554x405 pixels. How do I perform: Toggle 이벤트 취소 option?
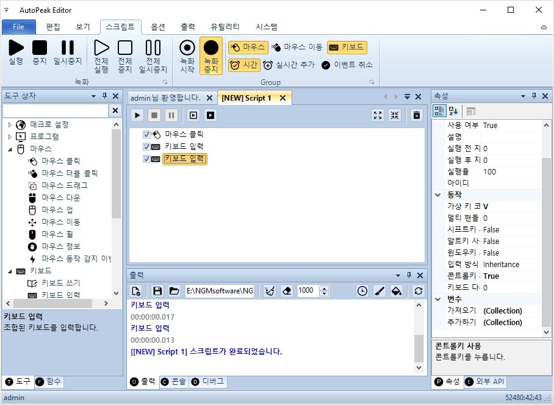point(347,65)
